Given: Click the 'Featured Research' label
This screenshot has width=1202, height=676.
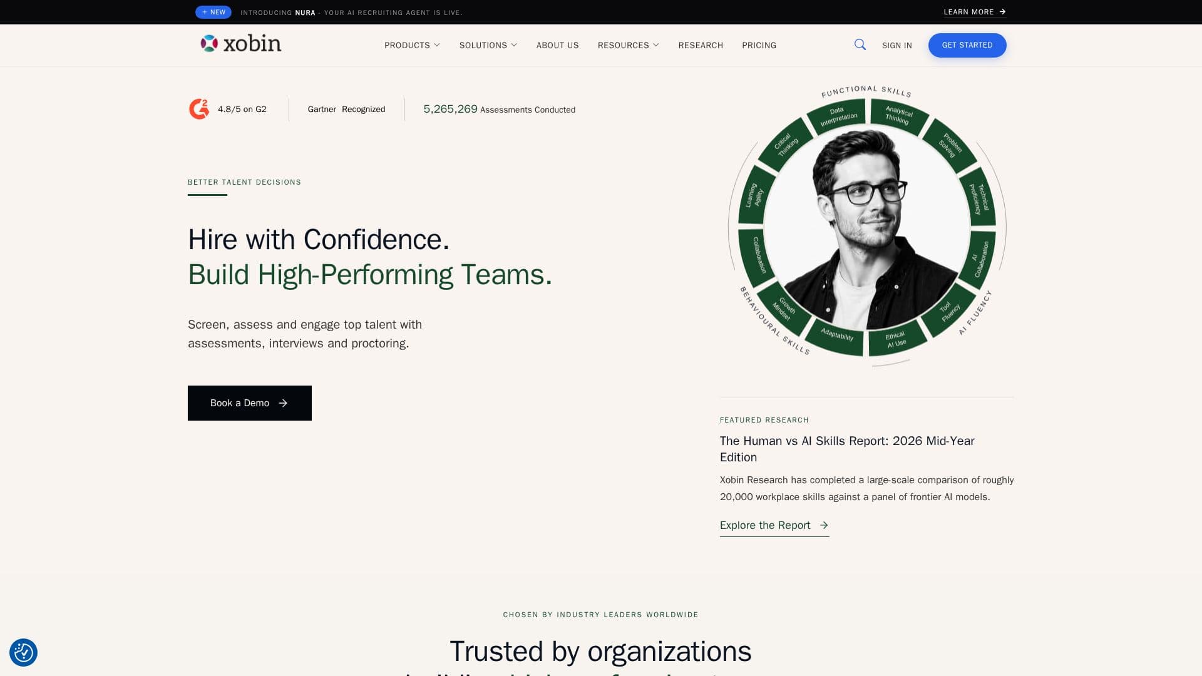Looking at the screenshot, I should point(764,420).
